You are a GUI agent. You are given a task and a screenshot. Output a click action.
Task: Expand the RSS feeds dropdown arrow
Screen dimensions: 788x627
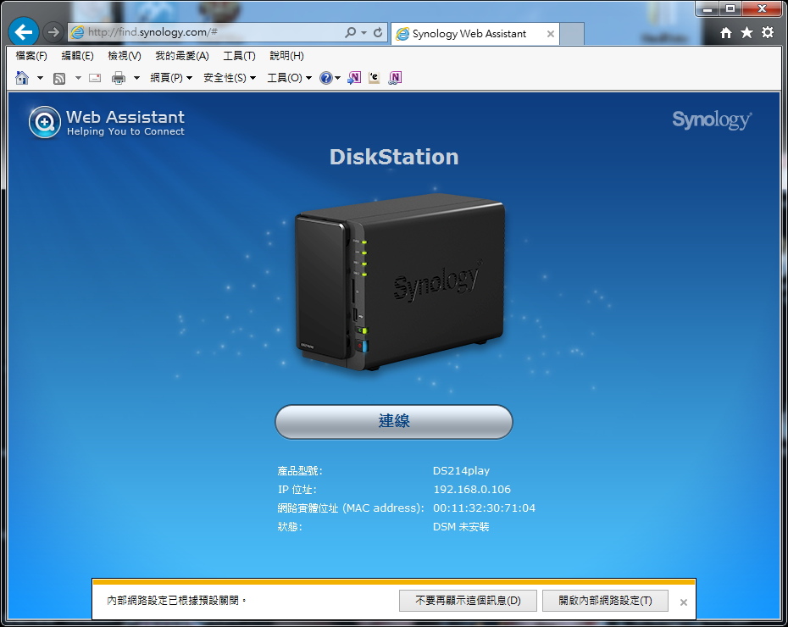78,78
